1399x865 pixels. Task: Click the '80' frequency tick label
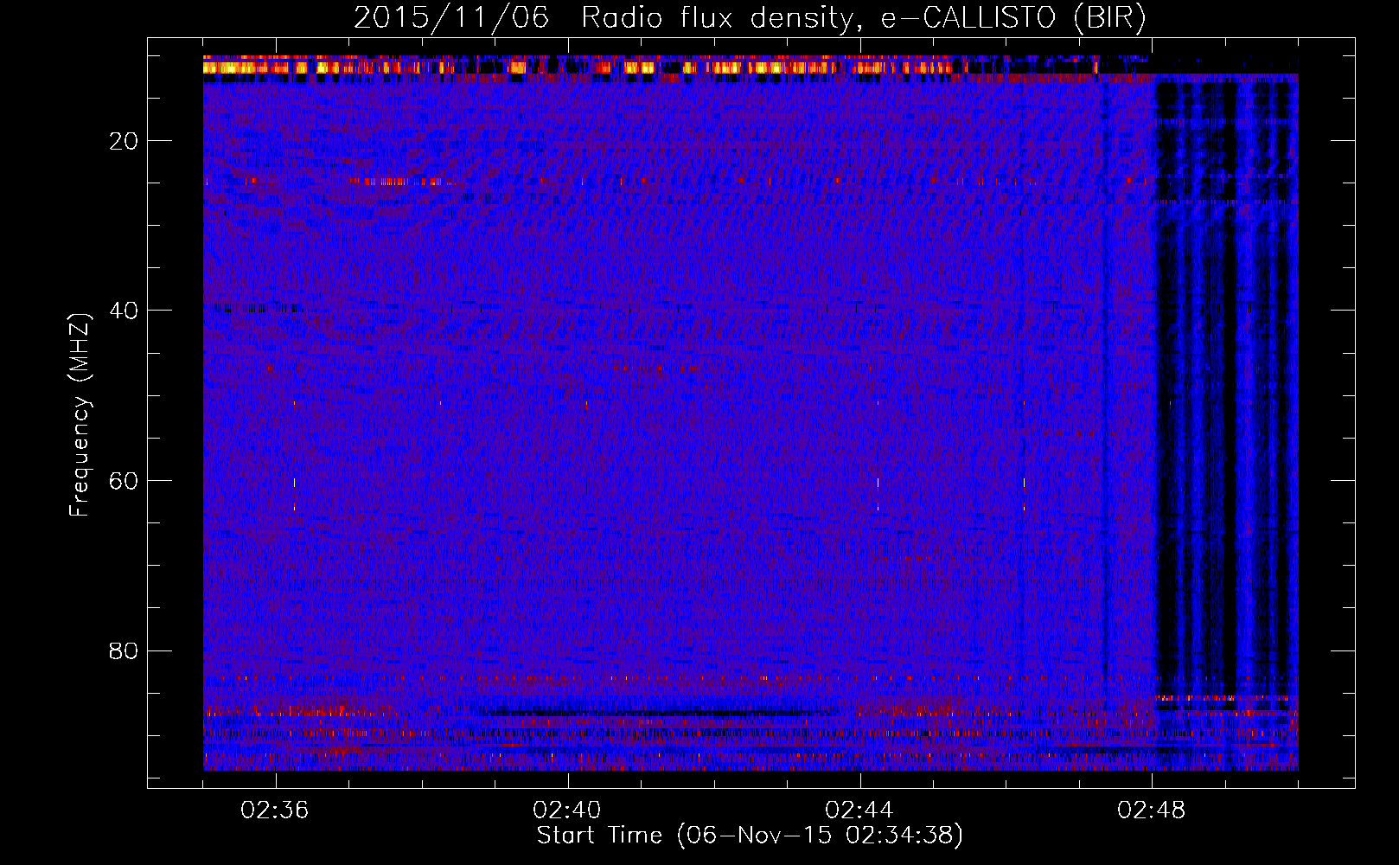(125, 650)
